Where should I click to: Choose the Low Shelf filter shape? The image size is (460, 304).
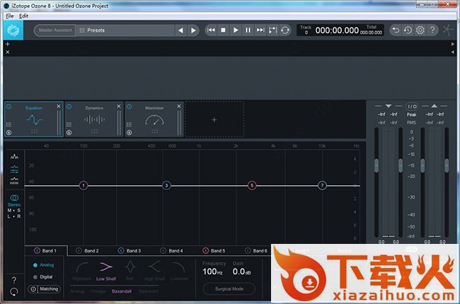[106, 271]
